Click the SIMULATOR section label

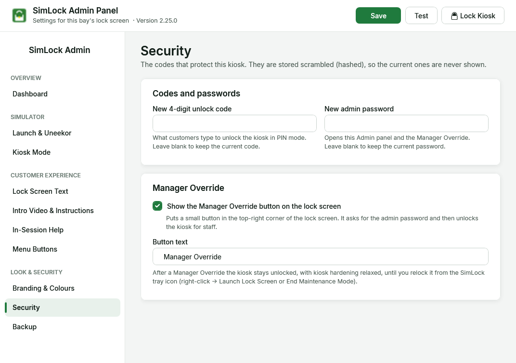click(x=27, y=117)
